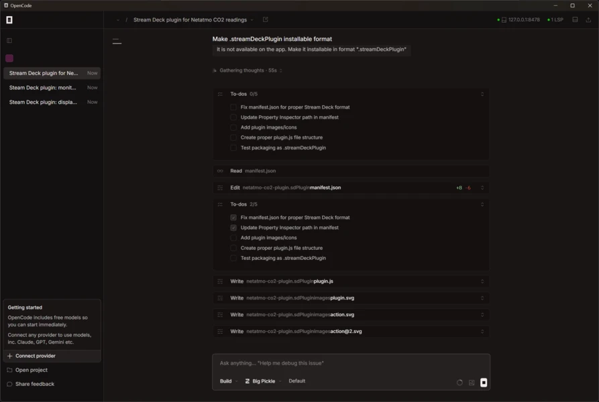The height and width of the screenshot is (402, 599).
Task: Check Update Property Inspector checkbox in To-dos 0/5
Action: pyautogui.click(x=233, y=117)
